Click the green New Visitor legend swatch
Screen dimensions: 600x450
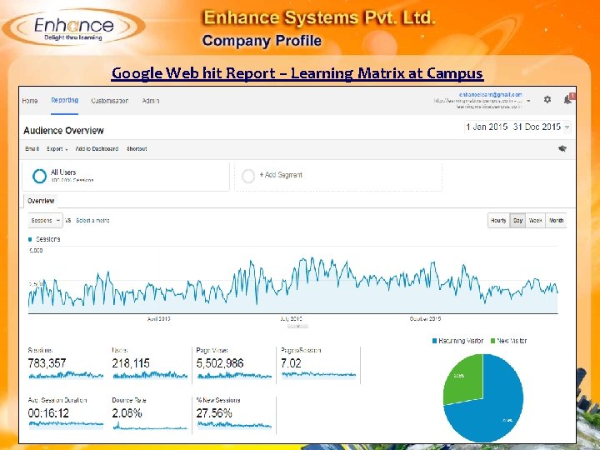tap(492, 341)
